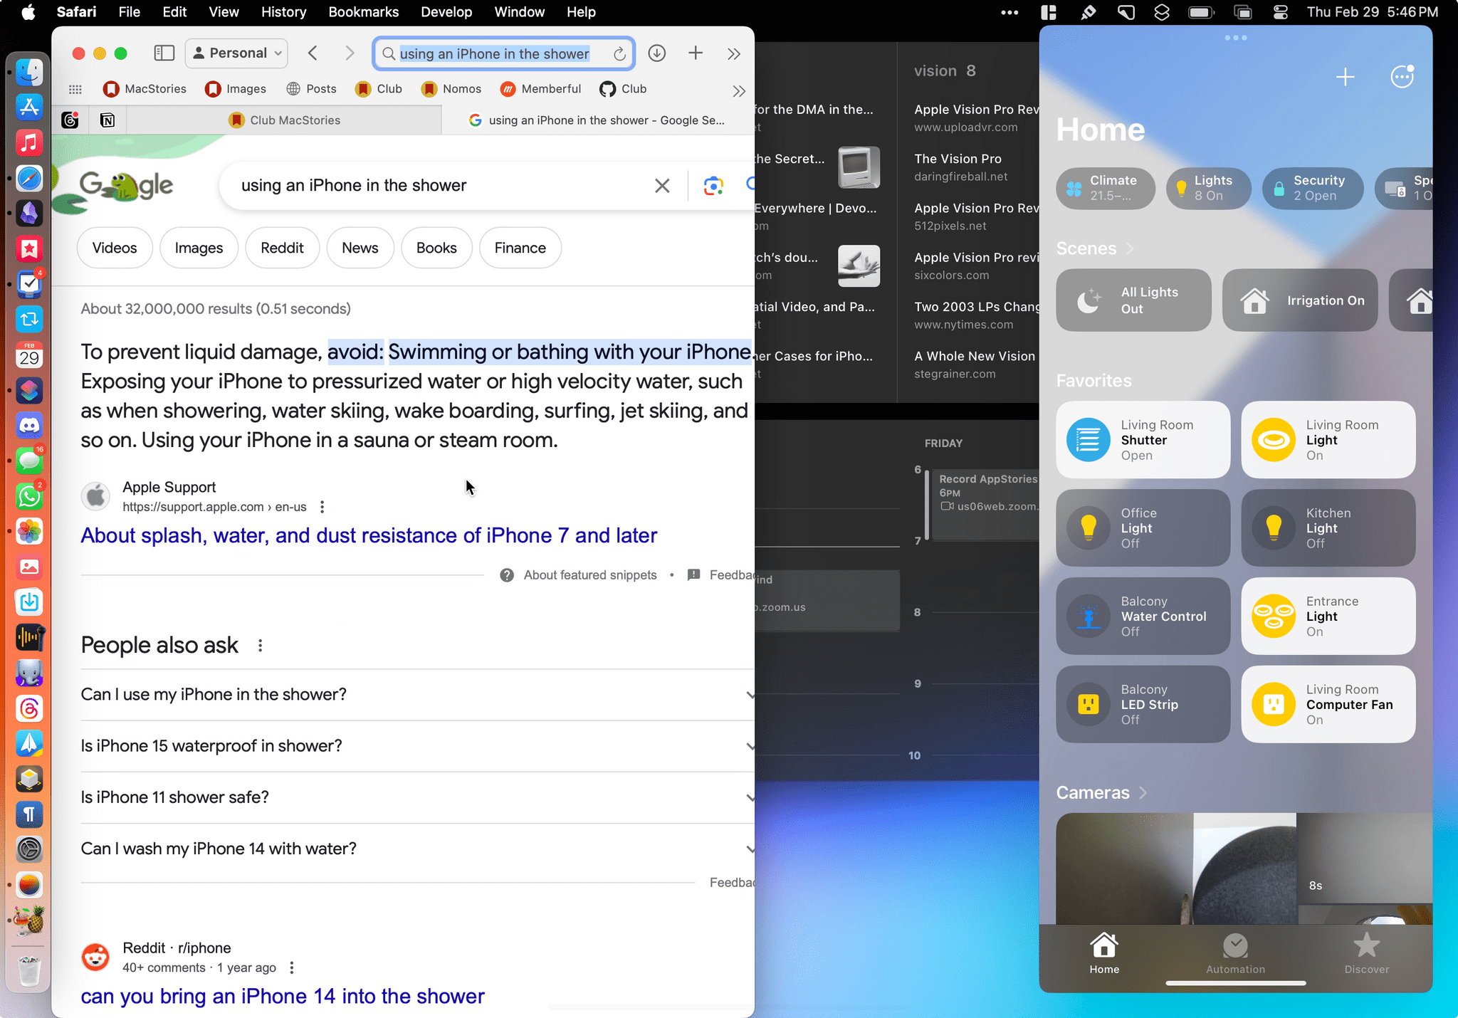Go back in Safari history

pos(313,53)
